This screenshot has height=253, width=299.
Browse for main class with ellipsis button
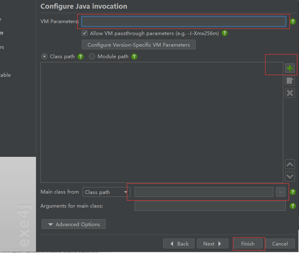coord(281,192)
